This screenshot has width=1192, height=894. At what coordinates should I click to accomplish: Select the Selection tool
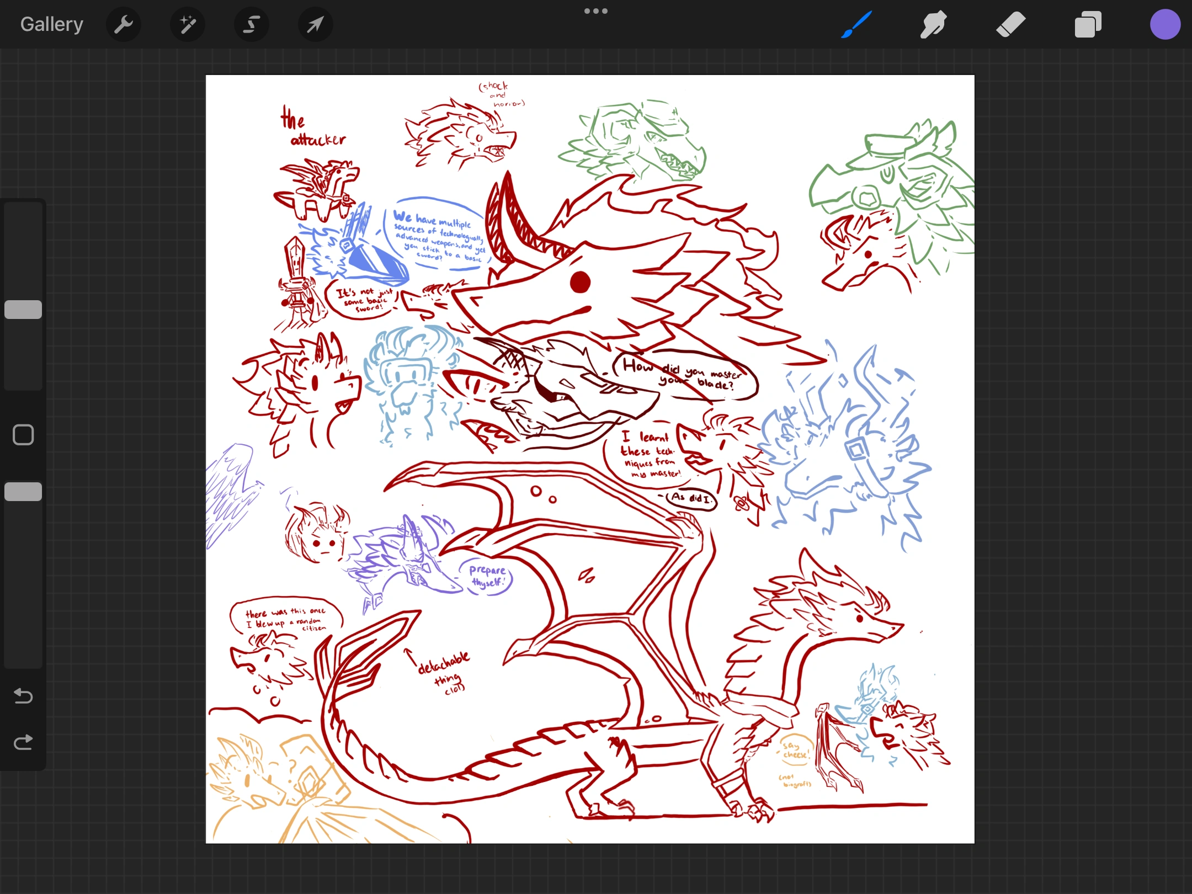pyautogui.click(x=252, y=24)
